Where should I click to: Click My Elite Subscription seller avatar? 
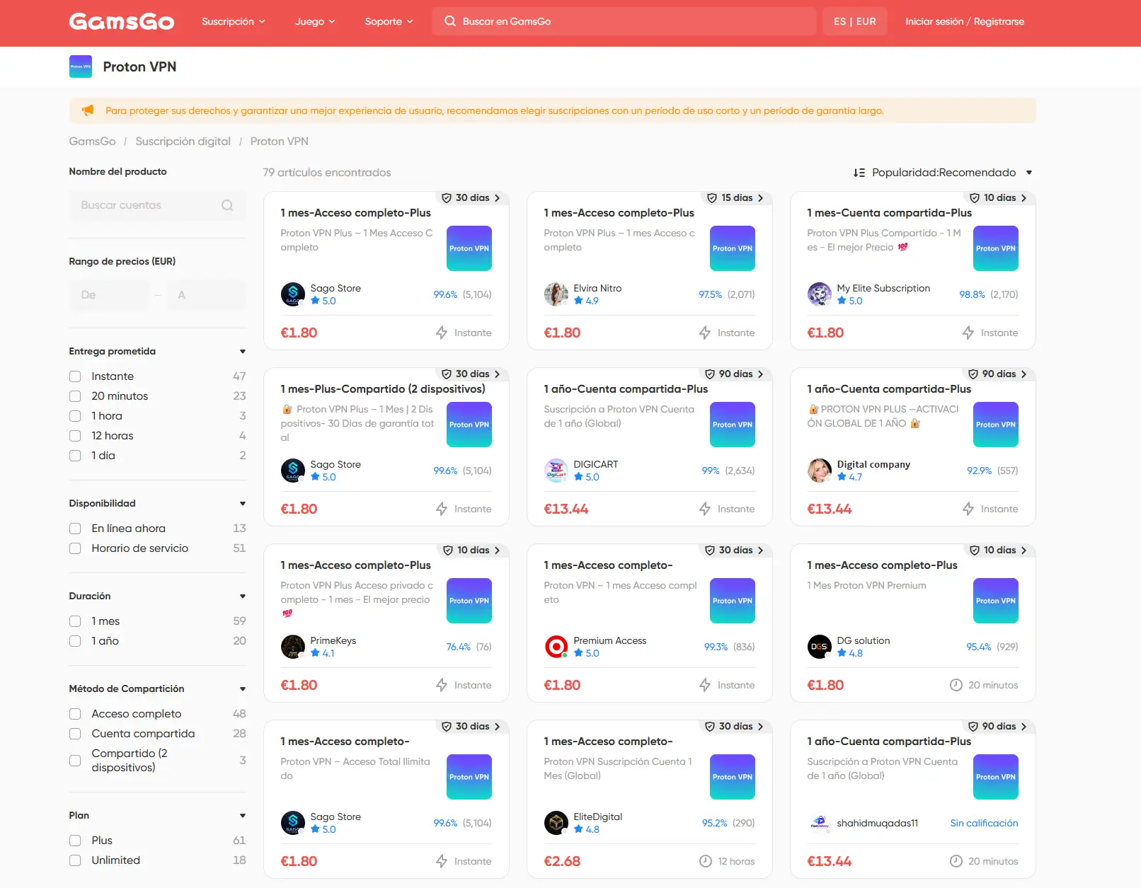[820, 294]
